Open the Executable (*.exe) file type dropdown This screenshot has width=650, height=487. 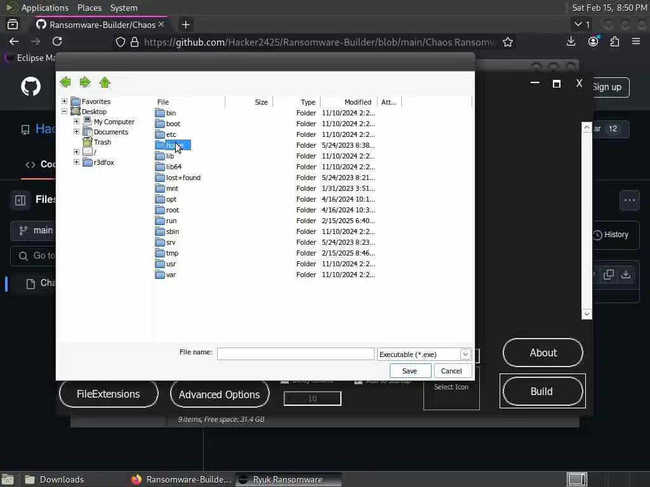coord(465,354)
